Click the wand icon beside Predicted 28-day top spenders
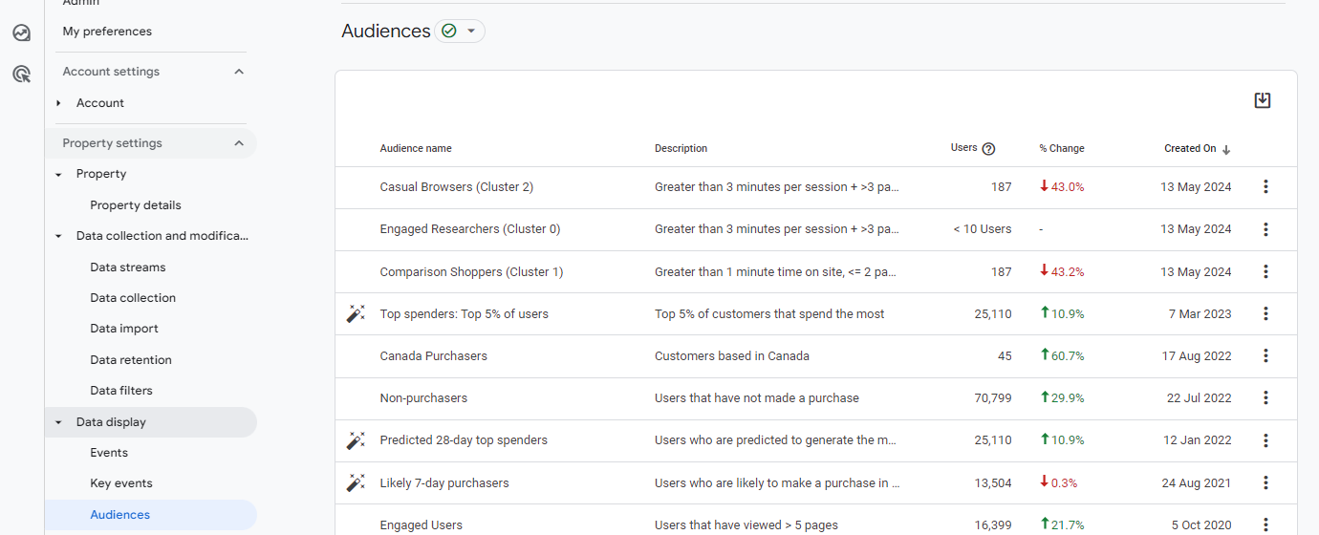The image size is (1319, 535). tap(356, 440)
